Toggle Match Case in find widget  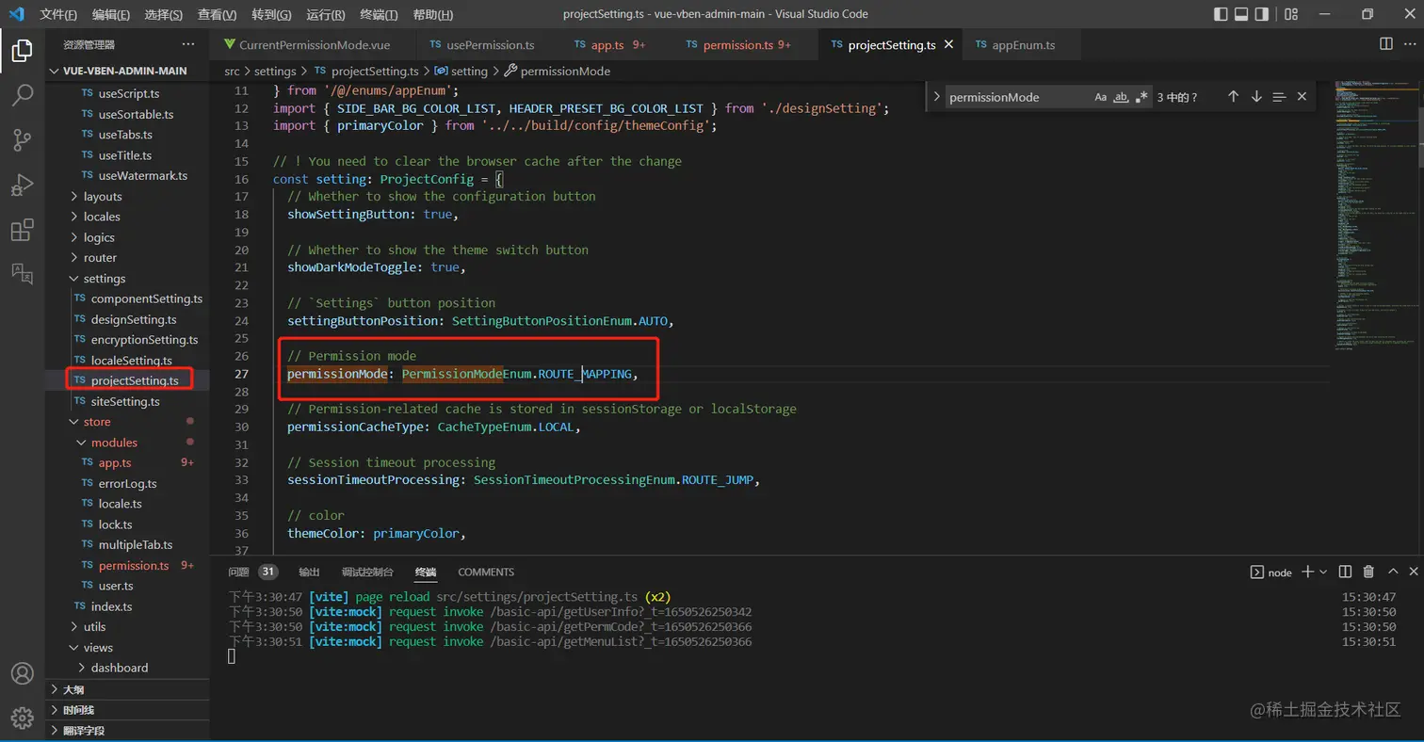(x=1101, y=97)
